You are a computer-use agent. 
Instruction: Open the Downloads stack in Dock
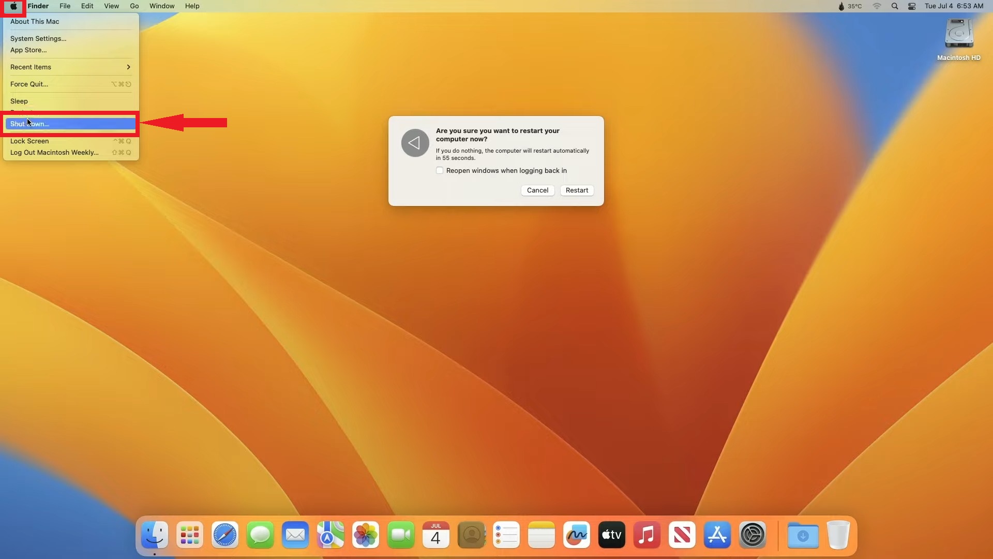[803, 535]
